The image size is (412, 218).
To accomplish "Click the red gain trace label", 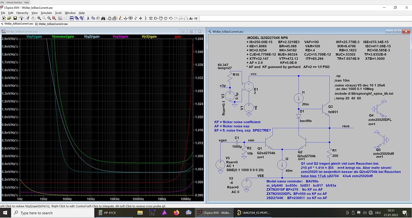I will click(178, 36).
